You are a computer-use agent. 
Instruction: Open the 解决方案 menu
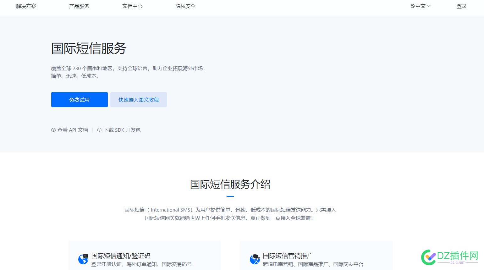click(x=26, y=6)
